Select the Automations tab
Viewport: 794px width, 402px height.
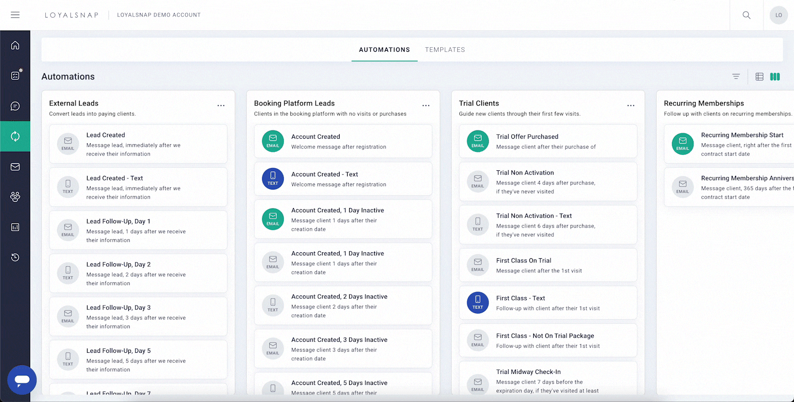click(384, 50)
